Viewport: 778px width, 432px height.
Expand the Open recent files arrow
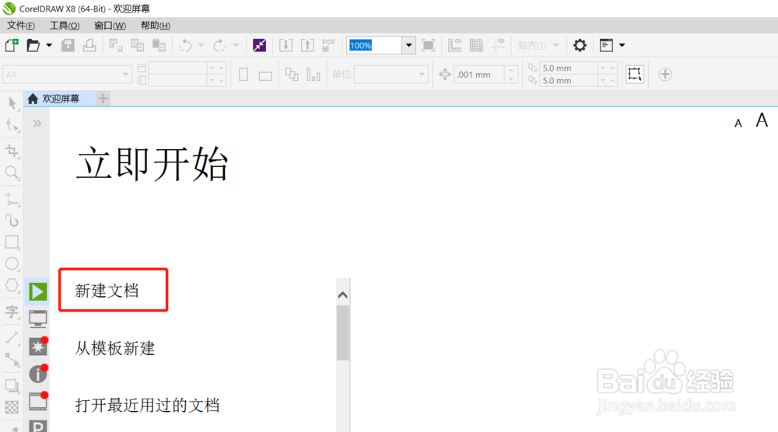click(48, 45)
